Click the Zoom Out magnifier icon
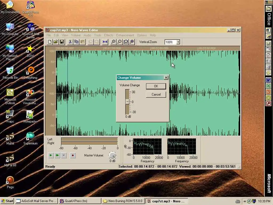This screenshot has width=273, height=205. pyautogui.click(x=119, y=42)
